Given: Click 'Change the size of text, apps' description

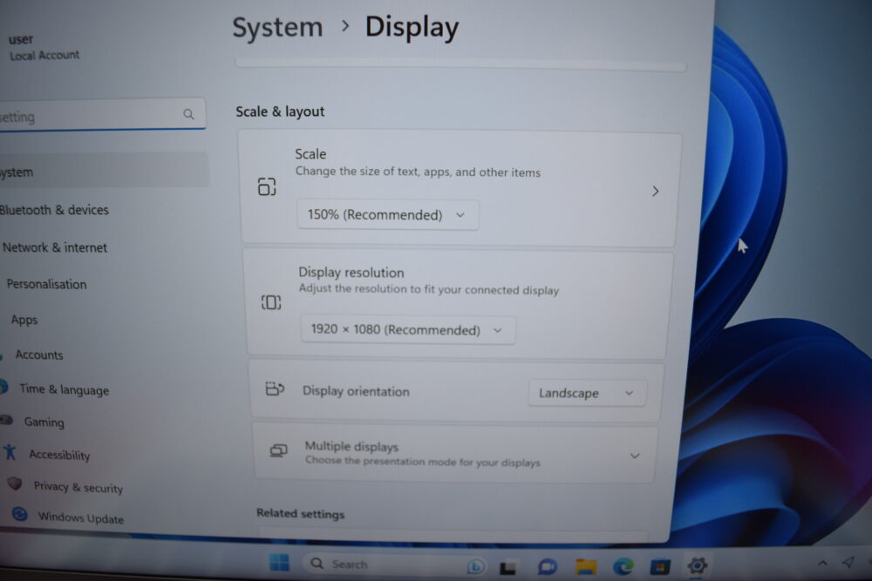Looking at the screenshot, I should 418,172.
